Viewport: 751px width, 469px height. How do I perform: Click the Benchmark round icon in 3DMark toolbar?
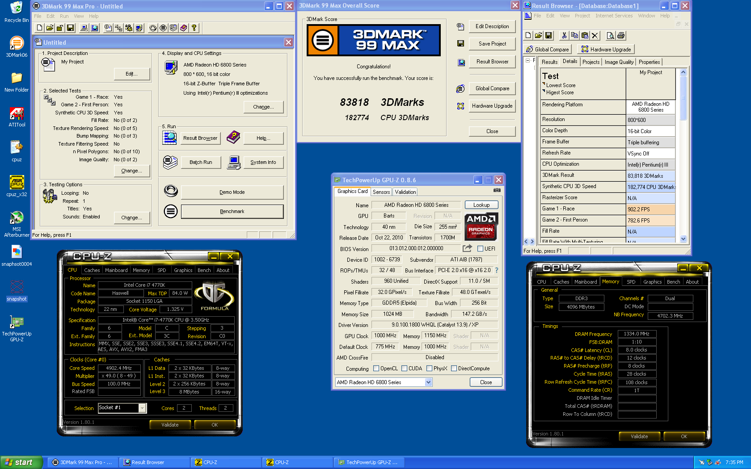pyautogui.click(x=163, y=28)
